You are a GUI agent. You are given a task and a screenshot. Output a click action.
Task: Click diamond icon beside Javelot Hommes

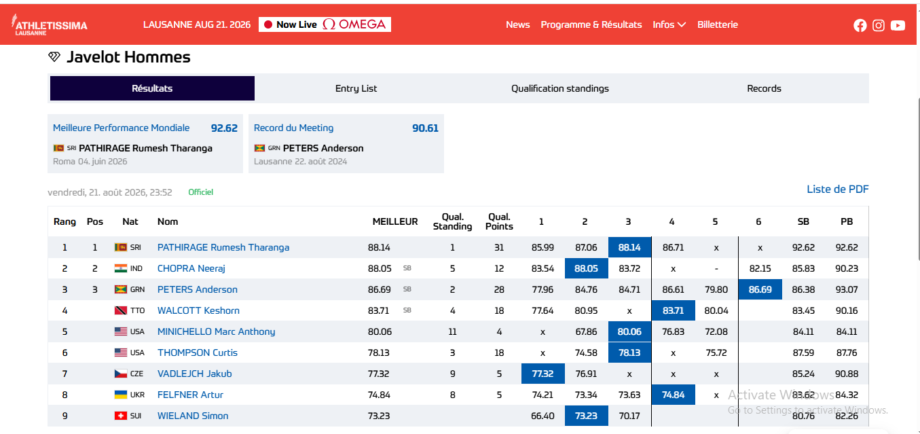[x=54, y=57]
